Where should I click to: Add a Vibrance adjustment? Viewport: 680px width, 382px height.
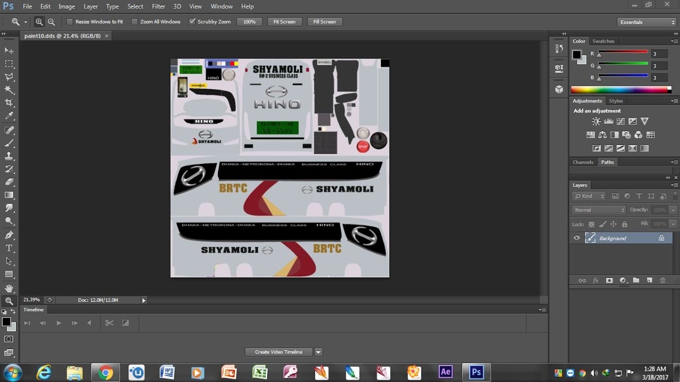point(644,121)
